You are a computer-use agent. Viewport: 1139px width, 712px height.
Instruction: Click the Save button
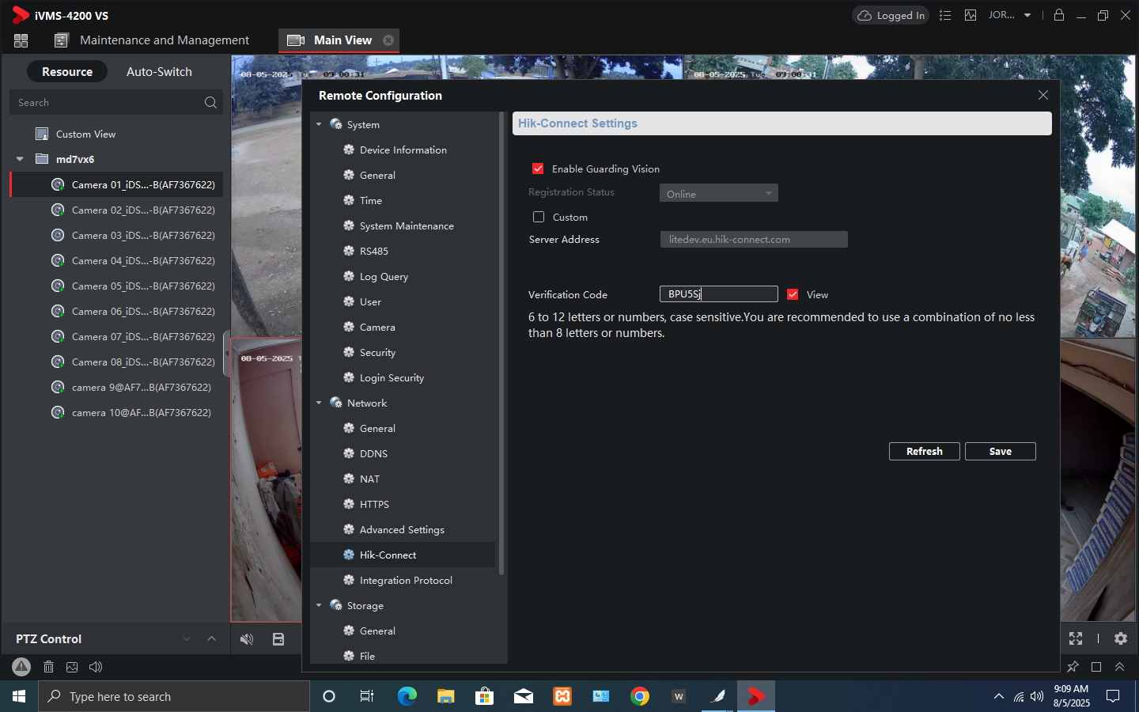[1001, 451]
